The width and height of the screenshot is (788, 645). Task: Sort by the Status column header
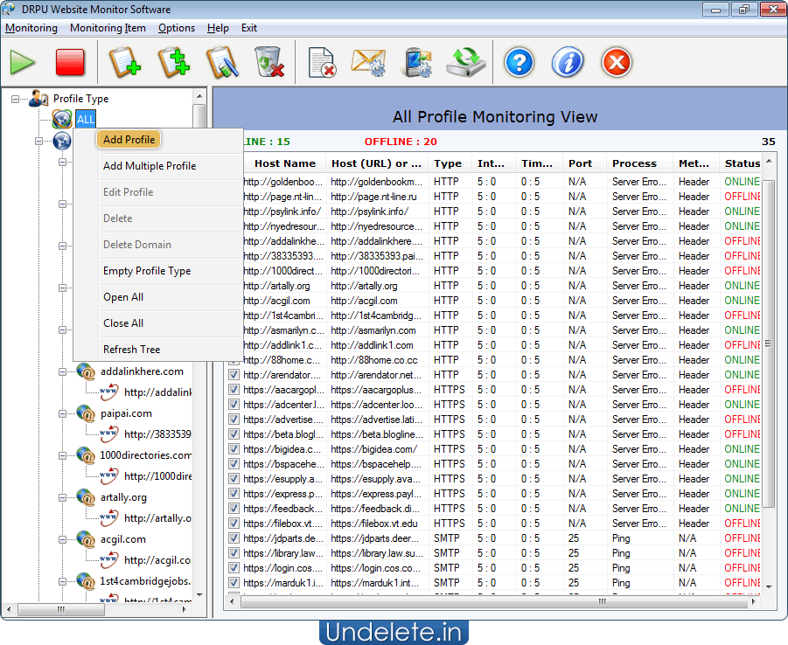tap(742, 163)
